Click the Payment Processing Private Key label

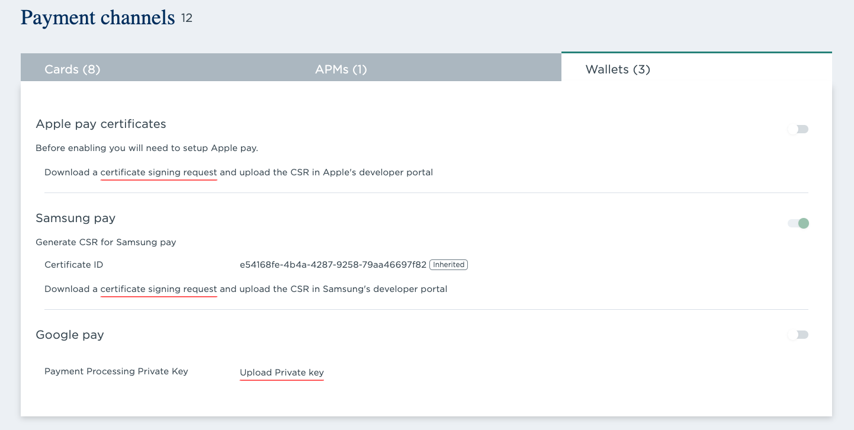116,371
